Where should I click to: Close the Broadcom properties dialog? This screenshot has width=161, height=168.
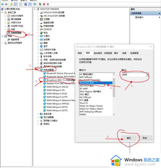click(x=151, y=47)
